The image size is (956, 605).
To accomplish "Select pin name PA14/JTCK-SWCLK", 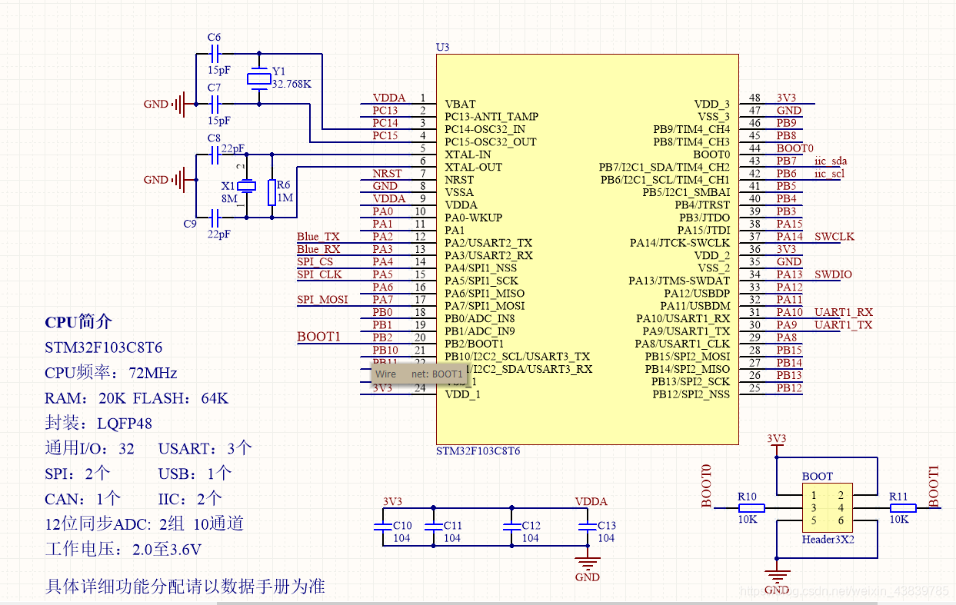I will [680, 243].
